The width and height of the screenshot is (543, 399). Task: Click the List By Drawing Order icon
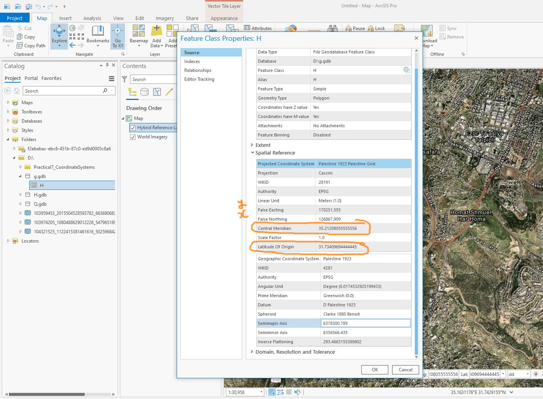click(132, 92)
